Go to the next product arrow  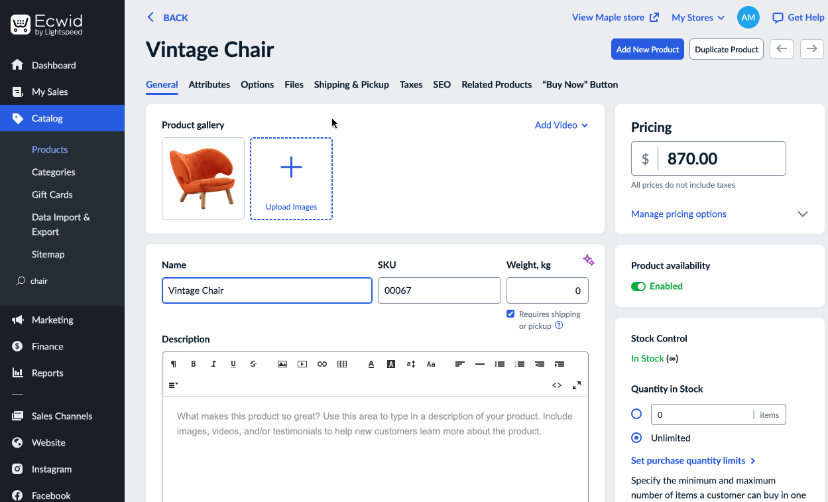coord(812,49)
